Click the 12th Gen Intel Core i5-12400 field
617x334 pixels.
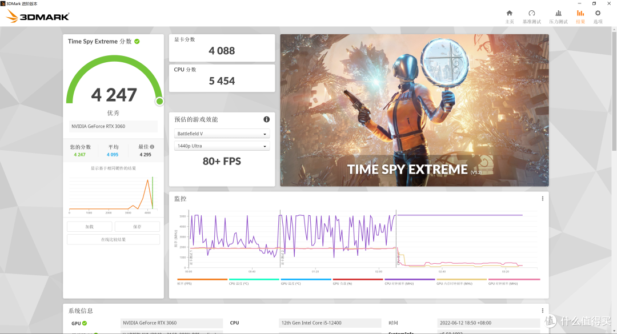click(x=330, y=323)
